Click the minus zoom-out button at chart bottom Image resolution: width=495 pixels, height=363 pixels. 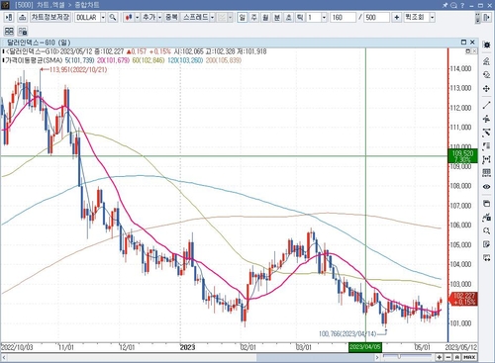pos(448,357)
